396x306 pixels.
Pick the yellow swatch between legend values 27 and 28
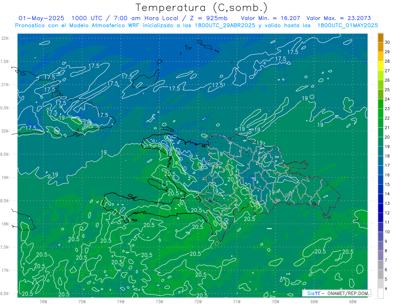click(x=380, y=66)
